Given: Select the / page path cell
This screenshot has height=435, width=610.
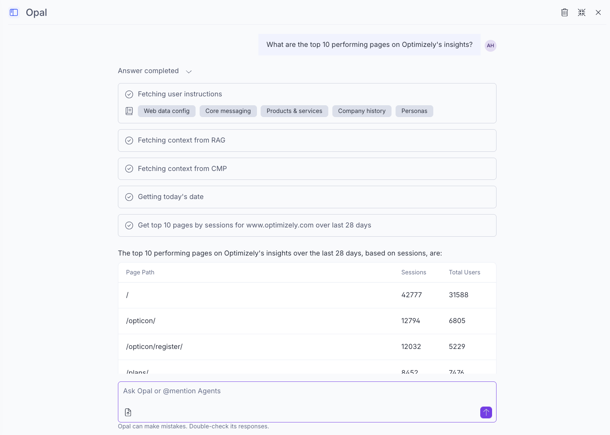Looking at the screenshot, I should (127, 295).
